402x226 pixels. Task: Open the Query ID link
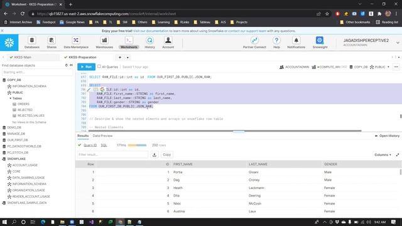(90, 145)
